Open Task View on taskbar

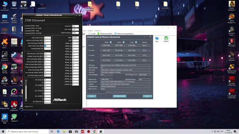52,131
